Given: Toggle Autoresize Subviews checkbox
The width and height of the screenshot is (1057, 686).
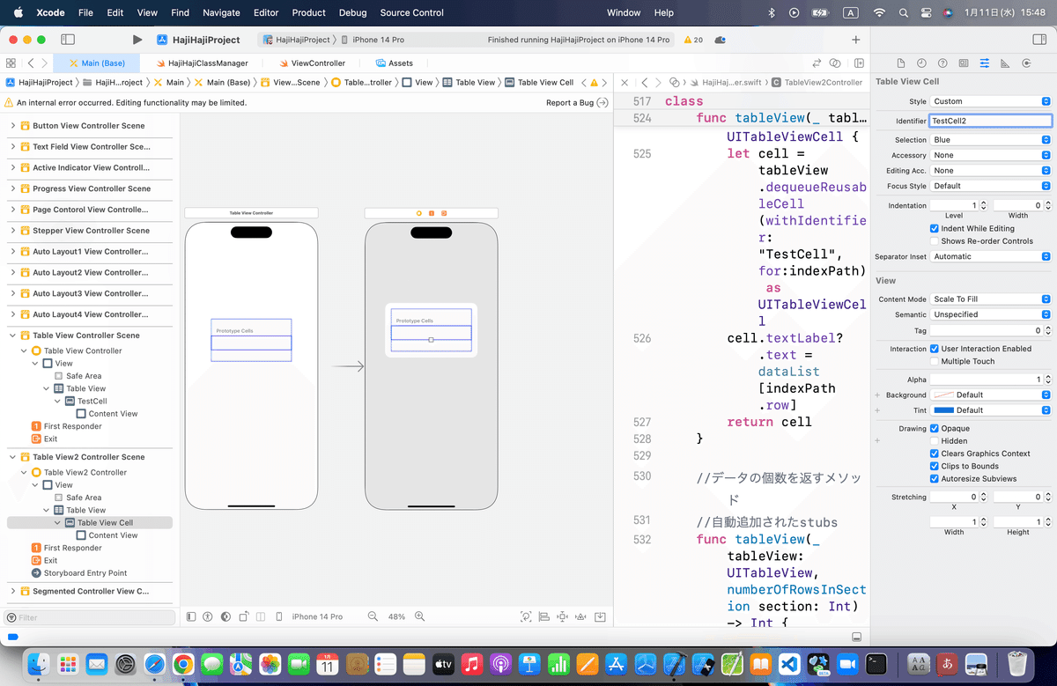Looking at the screenshot, I should [935, 478].
